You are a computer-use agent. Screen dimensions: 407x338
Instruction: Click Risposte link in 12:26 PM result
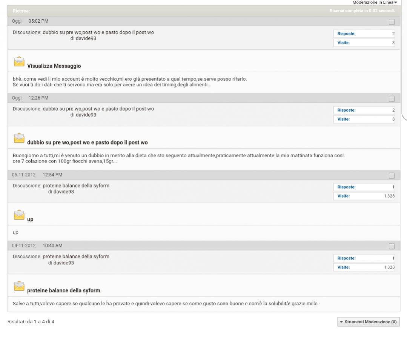coord(346,110)
